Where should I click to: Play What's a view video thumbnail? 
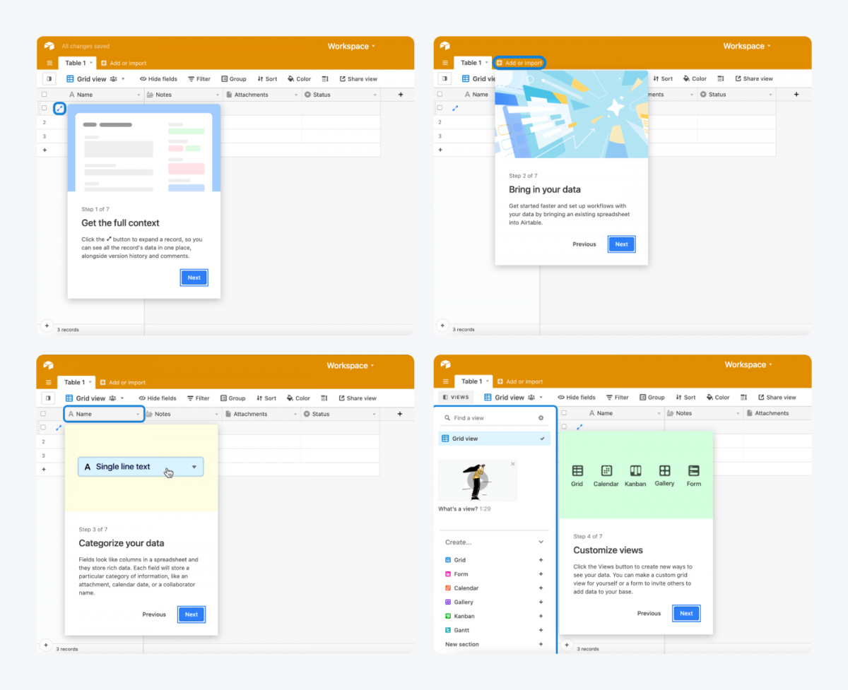(x=478, y=480)
